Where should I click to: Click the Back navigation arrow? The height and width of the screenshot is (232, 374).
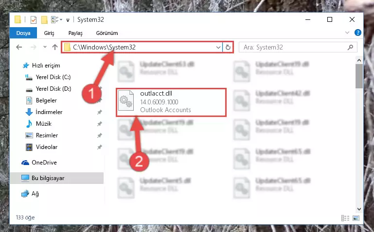19,47
